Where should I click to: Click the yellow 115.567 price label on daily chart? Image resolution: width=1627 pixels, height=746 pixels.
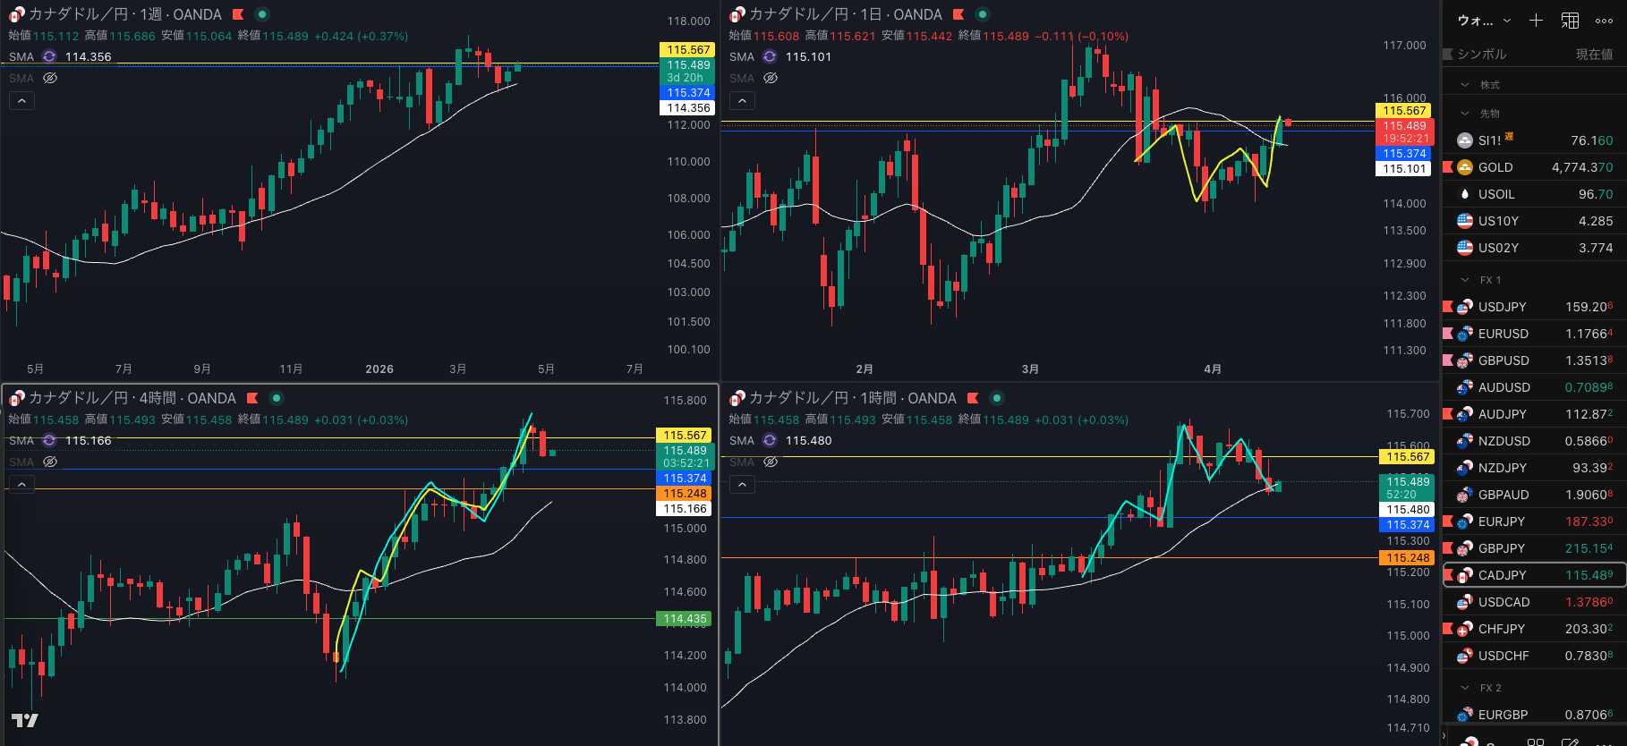[1404, 111]
